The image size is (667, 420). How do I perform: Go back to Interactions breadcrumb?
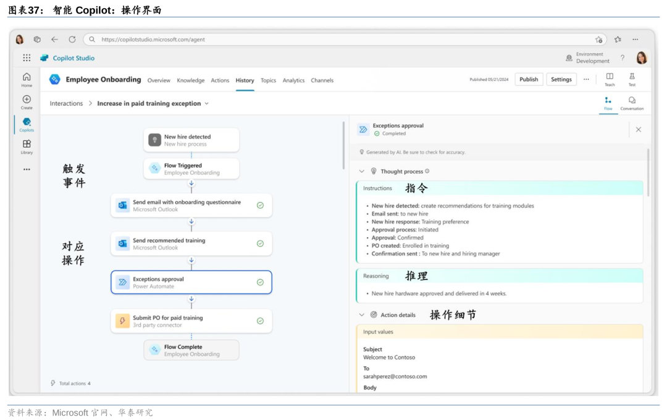click(66, 104)
